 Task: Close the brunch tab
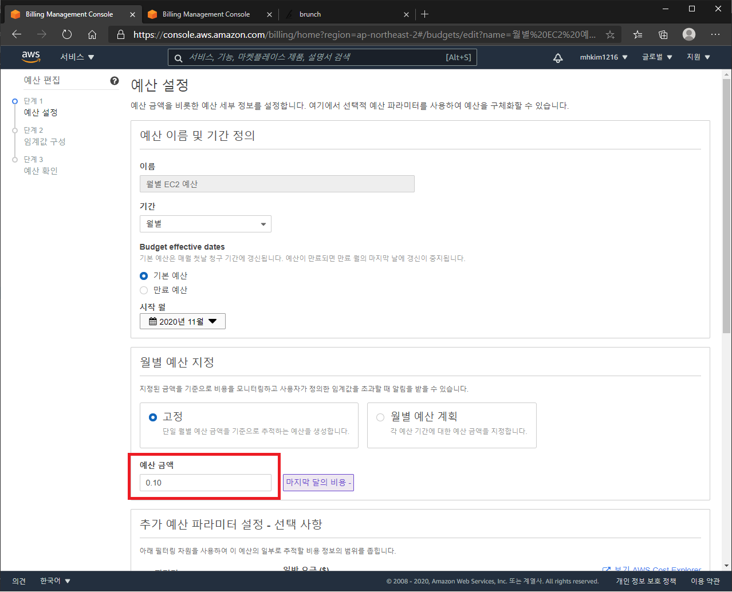406,14
